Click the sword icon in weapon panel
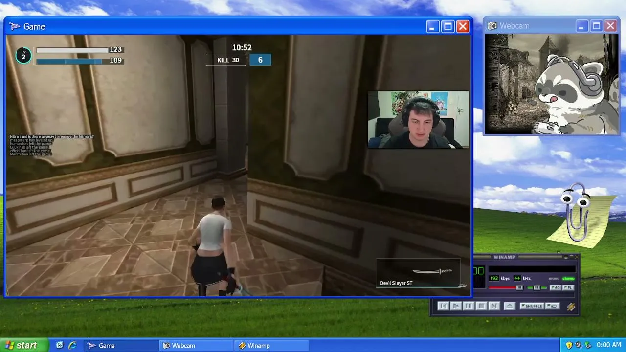The image size is (626, 352). coord(432,271)
